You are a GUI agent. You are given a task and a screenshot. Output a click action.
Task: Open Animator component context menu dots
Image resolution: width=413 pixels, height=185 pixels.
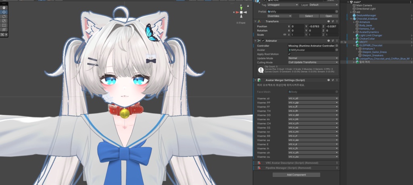337,41
